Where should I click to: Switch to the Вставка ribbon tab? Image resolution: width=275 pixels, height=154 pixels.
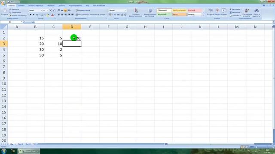[x=21, y=6]
